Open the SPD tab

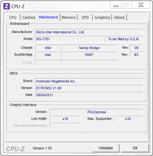(x=85, y=17)
